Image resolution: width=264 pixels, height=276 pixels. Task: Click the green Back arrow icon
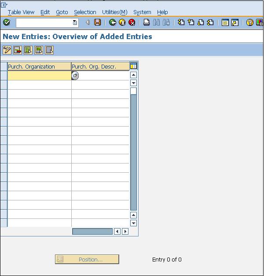coord(113,22)
